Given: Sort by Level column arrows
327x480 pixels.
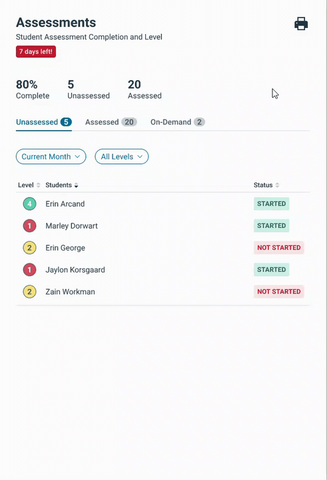Looking at the screenshot, I should pyautogui.click(x=38, y=185).
